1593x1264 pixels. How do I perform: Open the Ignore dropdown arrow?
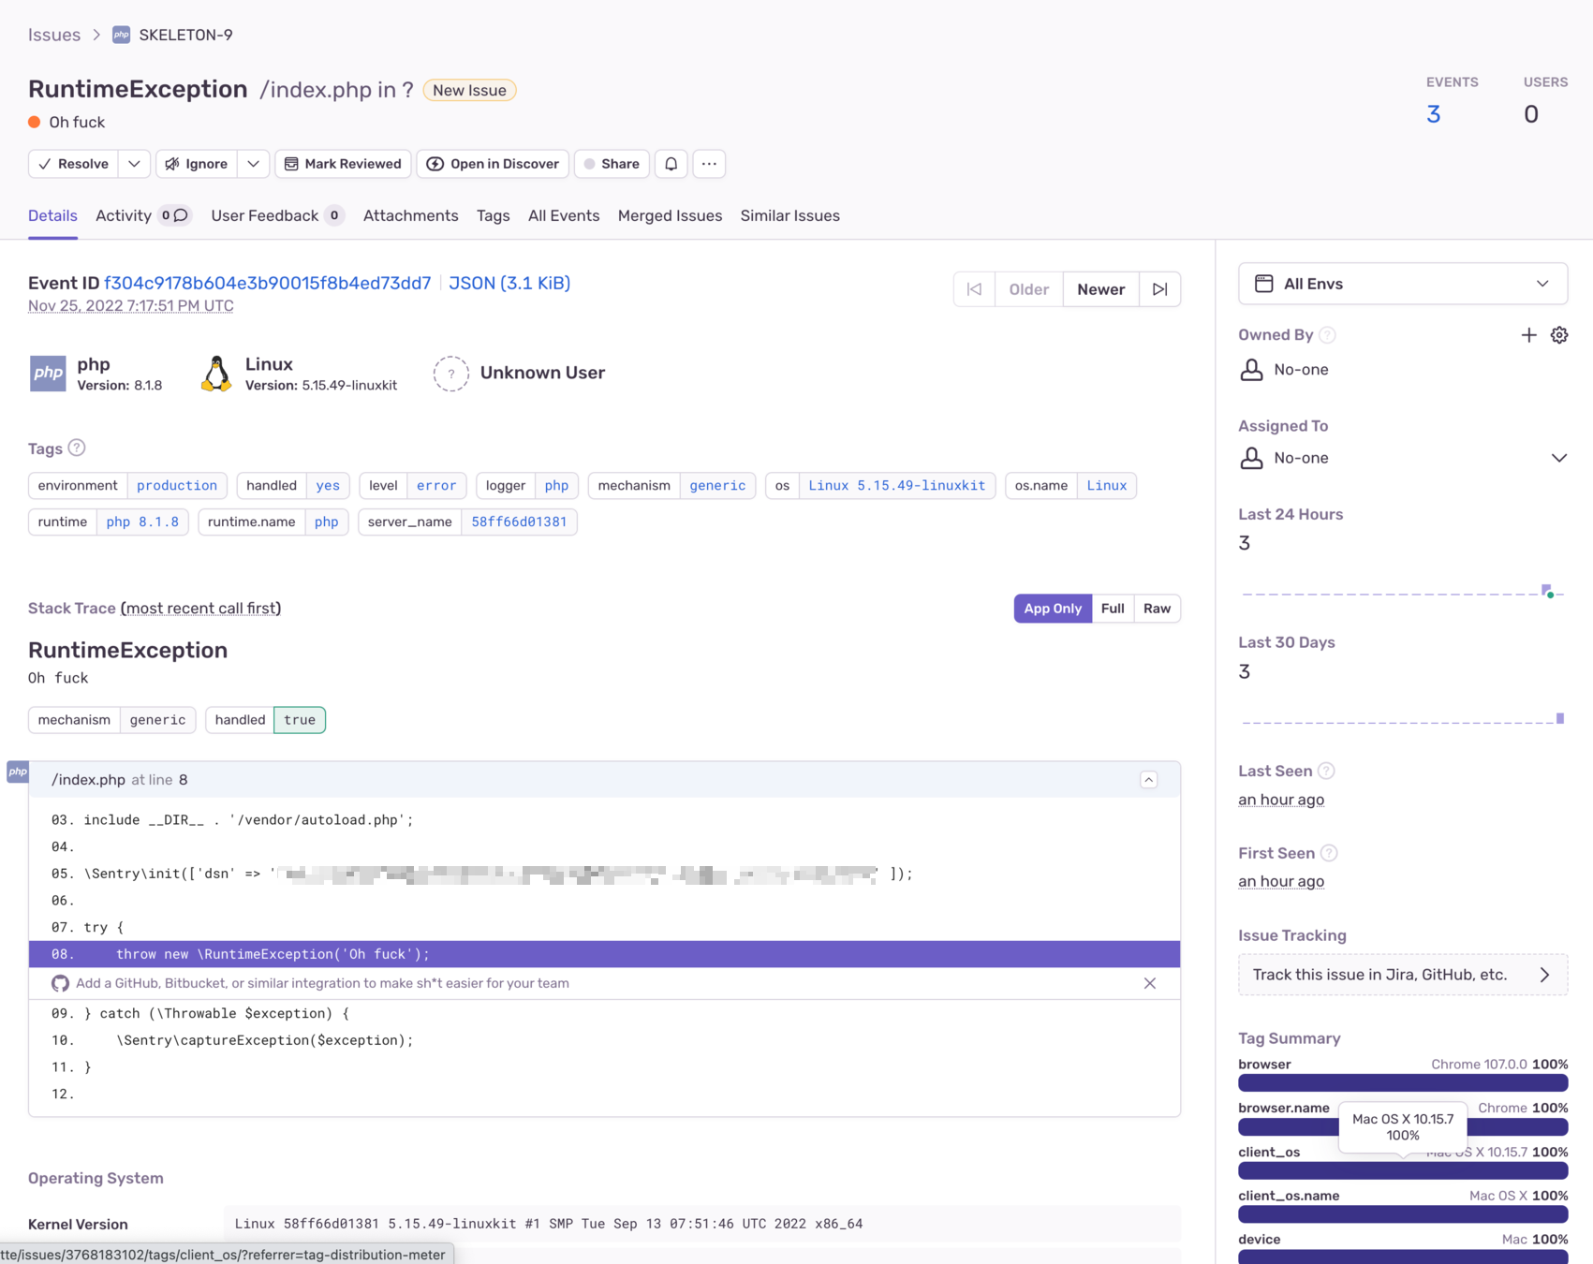point(254,164)
